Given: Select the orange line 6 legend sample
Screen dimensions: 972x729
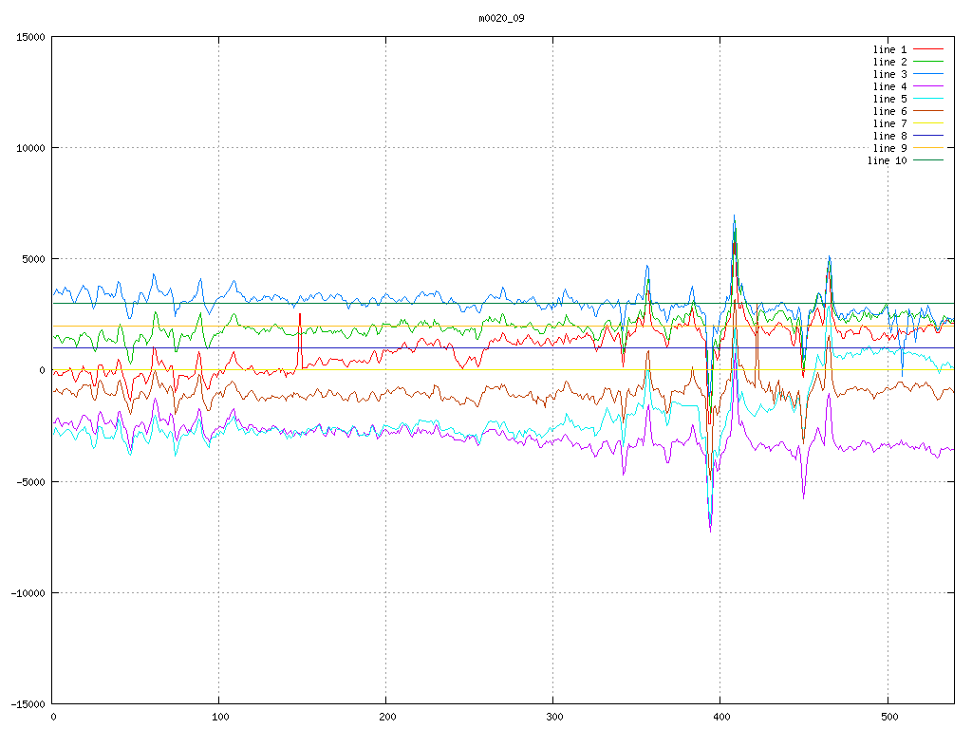Looking at the screenshot, I should [x=929, y=111].
